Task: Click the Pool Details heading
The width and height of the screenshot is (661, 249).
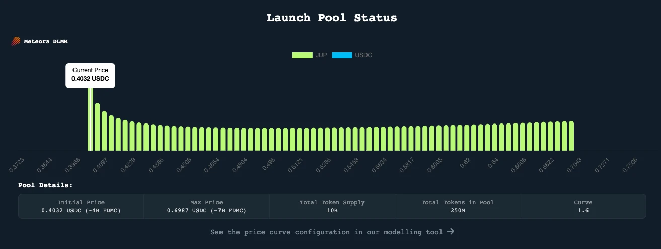Action: [45, 185]
